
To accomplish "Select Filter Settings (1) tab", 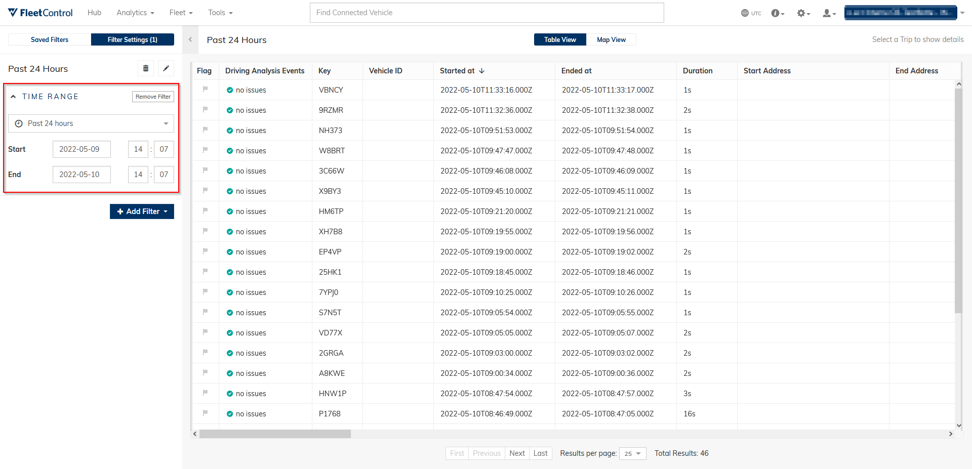I will 133,39.
